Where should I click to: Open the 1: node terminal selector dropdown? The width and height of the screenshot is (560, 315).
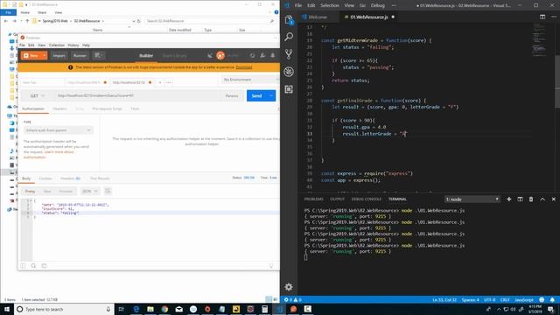(x=472, y=199)
